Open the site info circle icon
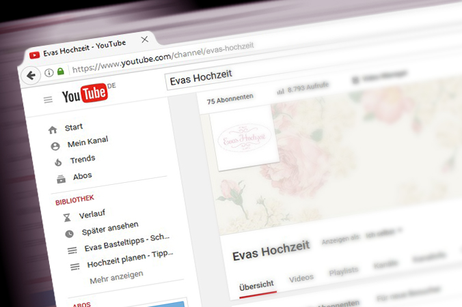 [x=49, y=72]
